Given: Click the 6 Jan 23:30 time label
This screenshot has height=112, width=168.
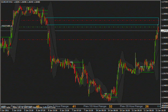Looking at the screenshot, I should (x=65, y=110).
